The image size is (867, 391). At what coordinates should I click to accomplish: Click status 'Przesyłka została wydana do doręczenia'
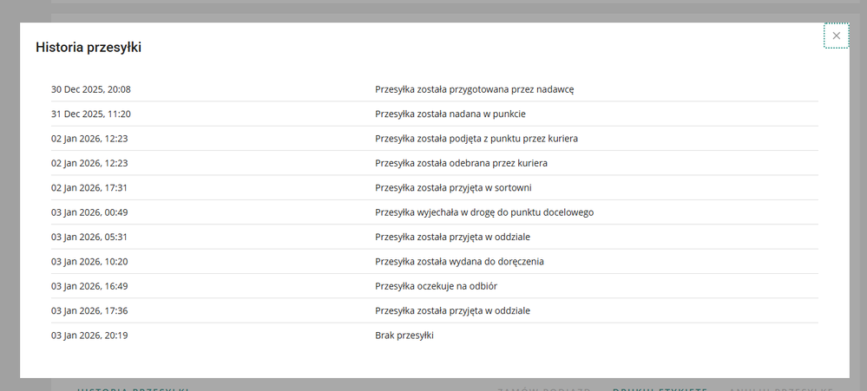coord(459,261)
